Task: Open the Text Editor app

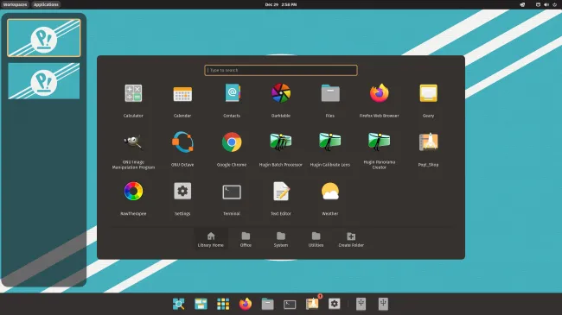Action: (281, 191)
